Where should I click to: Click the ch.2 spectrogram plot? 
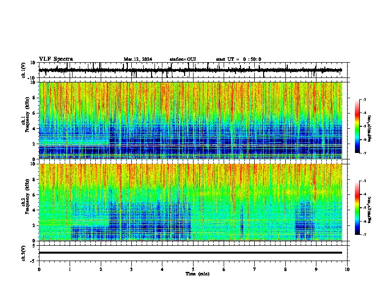191,202
